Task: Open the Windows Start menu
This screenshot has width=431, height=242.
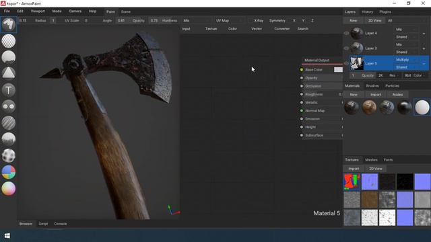Action: (x=7, y=236)
